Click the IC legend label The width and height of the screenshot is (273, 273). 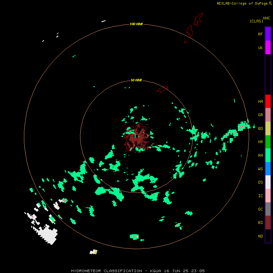[x=260, y=196]
